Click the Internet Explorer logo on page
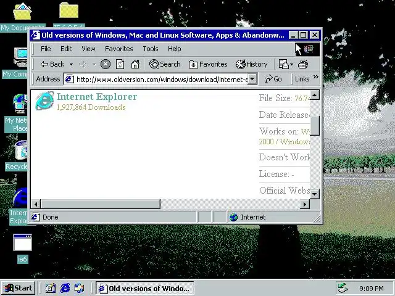395x296 pixels. coord(44,101)
